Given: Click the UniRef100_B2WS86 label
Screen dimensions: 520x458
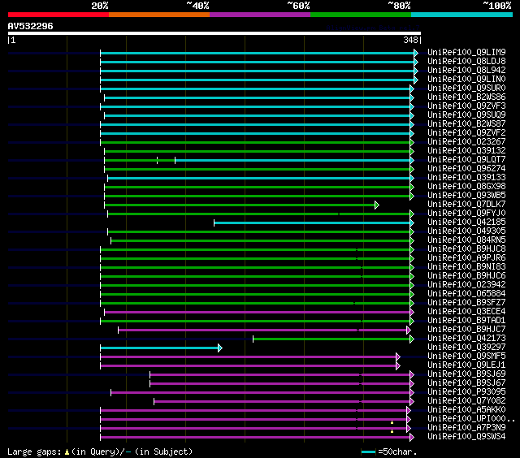Looking at the screenshot, I should coord(466,97).
